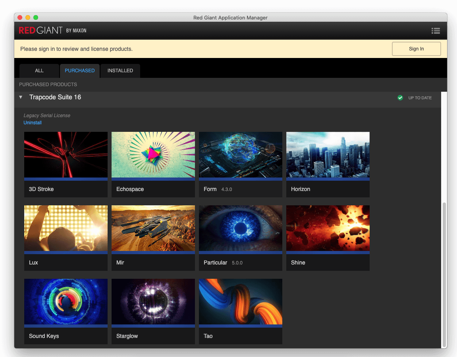The height and width of the screenshot is (357, 457).
Task: Open the hamburger list menu icon
Action: tap(436, 31)
